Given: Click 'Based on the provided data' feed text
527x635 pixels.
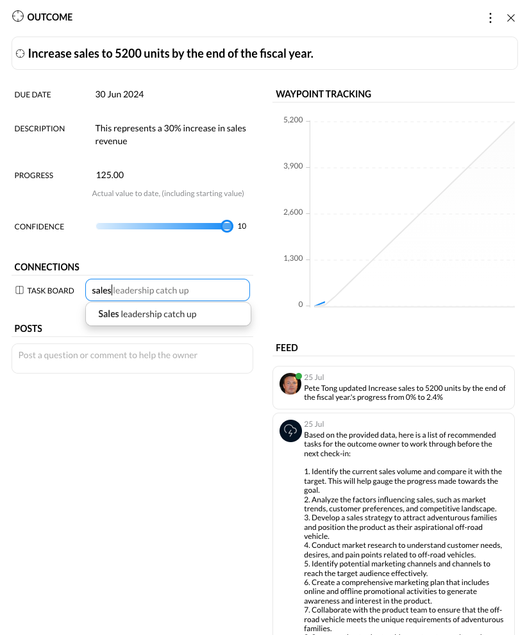Looking at the screenshot, I should [x=400, y=444].
